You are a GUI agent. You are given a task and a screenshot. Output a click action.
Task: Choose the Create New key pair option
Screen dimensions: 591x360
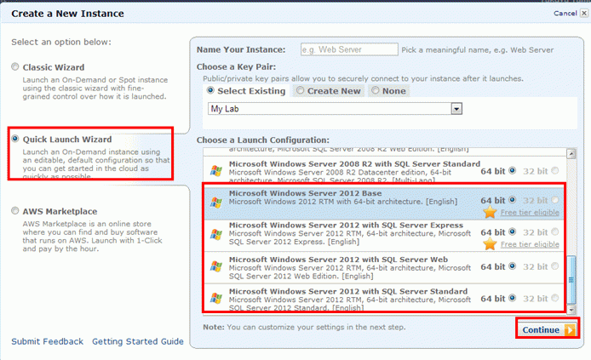pos(300,90)
